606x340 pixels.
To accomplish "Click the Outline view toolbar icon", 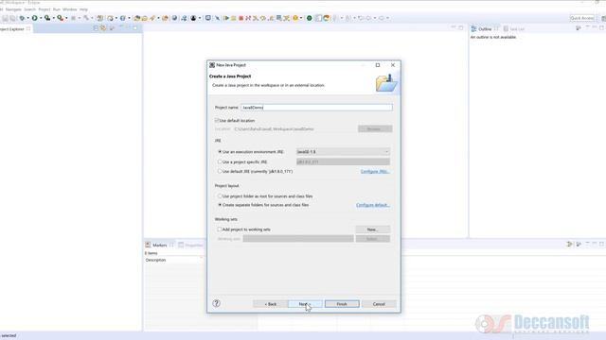I will pos(579,28).
